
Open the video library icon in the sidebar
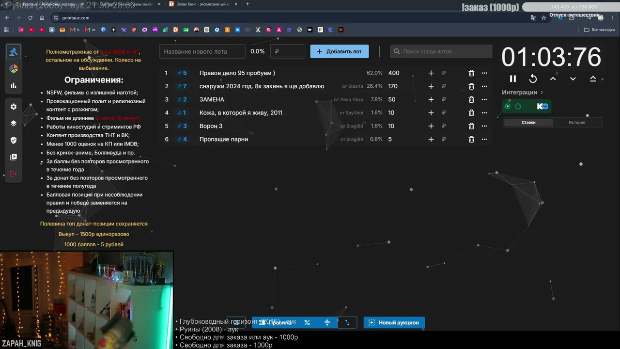[14, 157]
